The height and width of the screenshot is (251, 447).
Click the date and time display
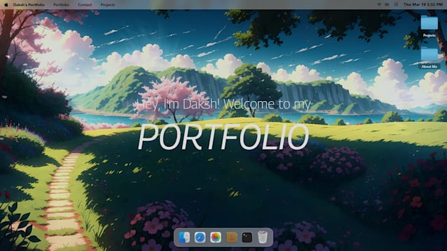coord(423,5)
